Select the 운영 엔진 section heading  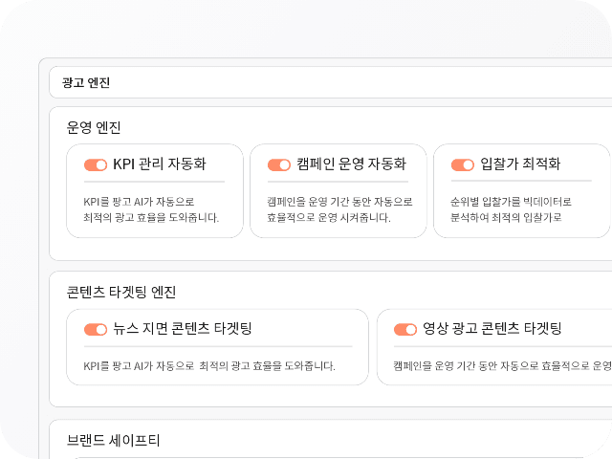[x=94, y=127]
